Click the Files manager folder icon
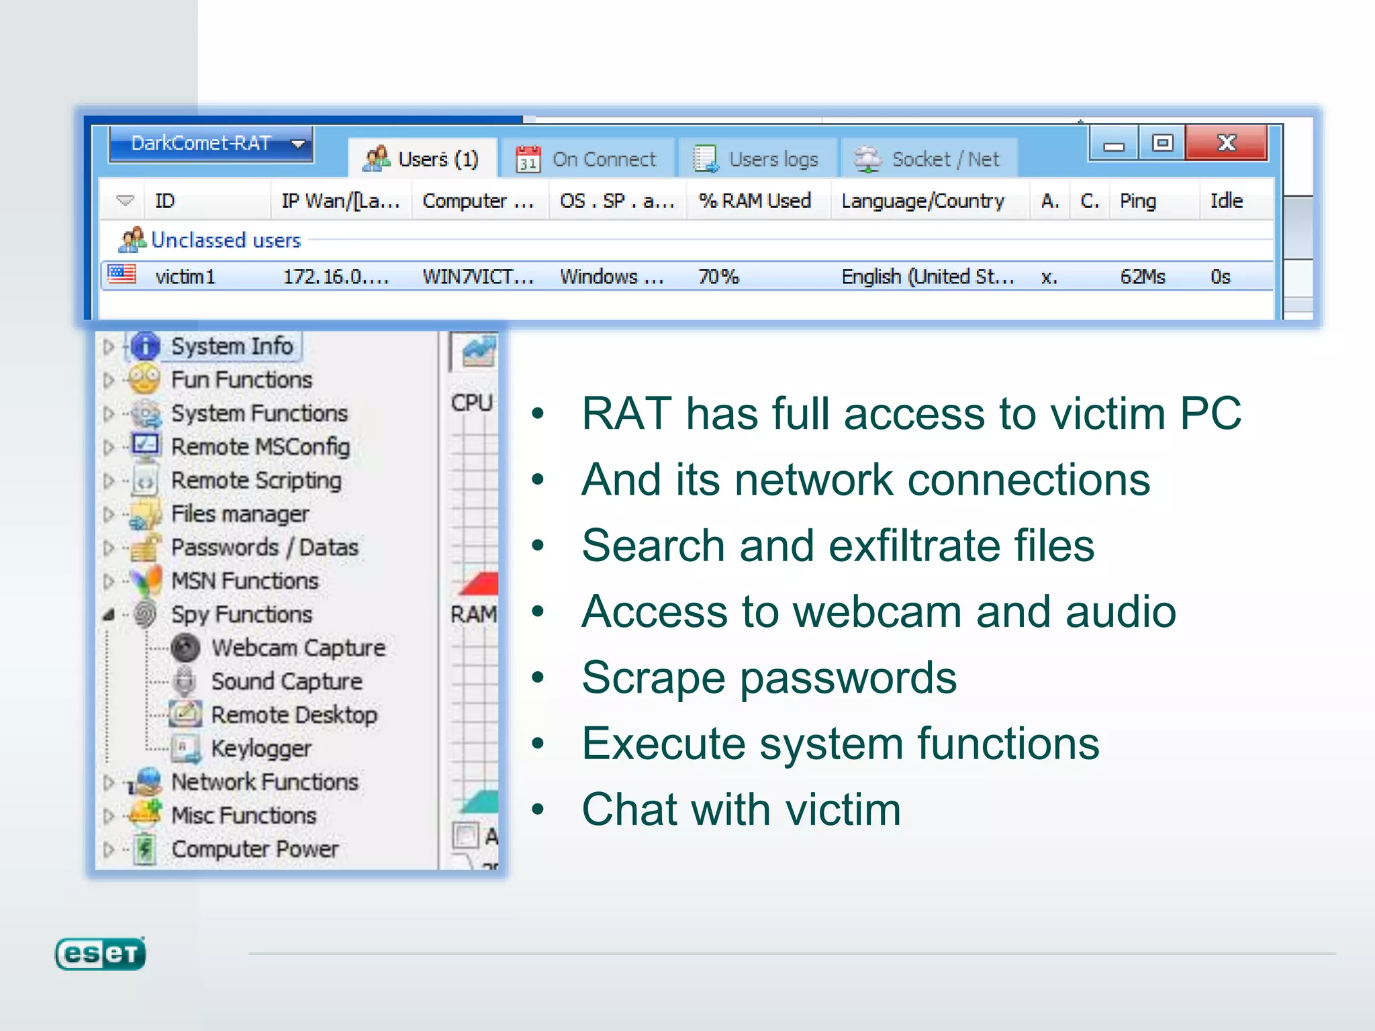 [x=146, y=514]
